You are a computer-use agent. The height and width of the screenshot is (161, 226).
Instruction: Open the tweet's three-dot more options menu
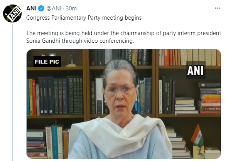(x=218, y=8)
